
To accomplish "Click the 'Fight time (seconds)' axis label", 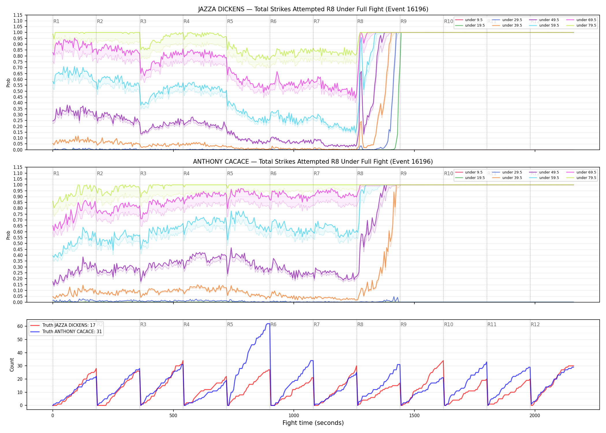I will (313, 423).
